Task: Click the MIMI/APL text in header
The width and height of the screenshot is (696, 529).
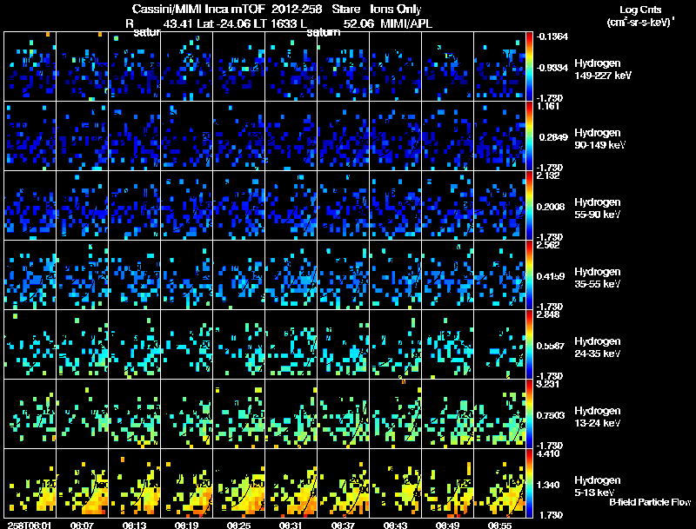Action: click(406, 23)
